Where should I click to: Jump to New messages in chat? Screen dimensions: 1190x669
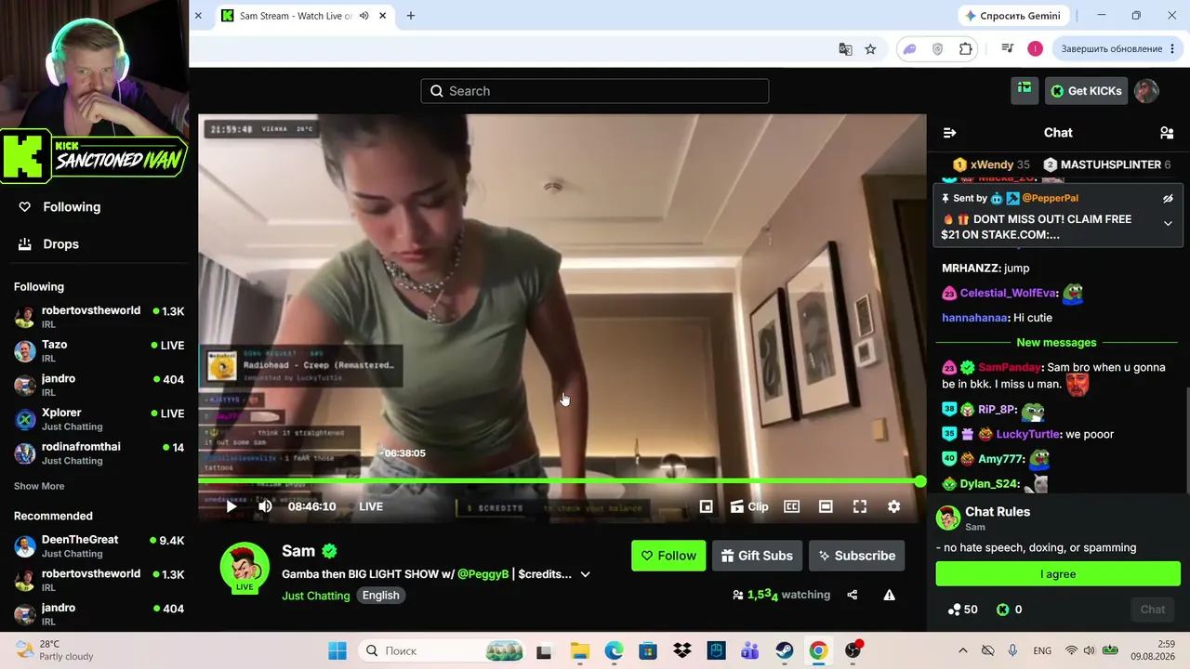click(1056, 343)
